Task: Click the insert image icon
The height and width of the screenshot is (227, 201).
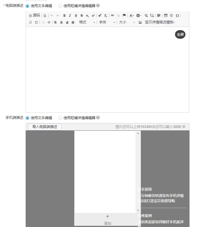Action: point(140,22)
